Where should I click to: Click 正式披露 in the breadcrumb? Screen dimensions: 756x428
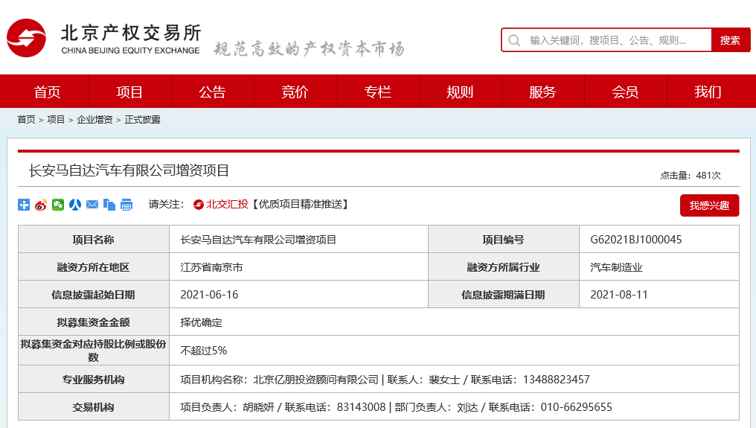pyautogui.click(x=142, y=120)
